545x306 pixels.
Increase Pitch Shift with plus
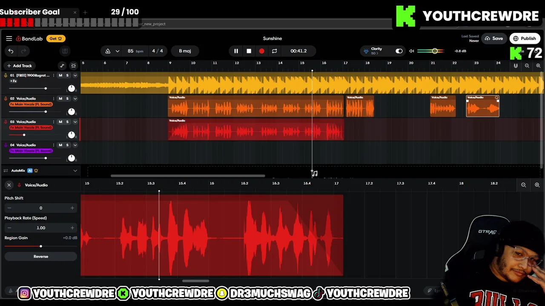(x=72, y=208)
